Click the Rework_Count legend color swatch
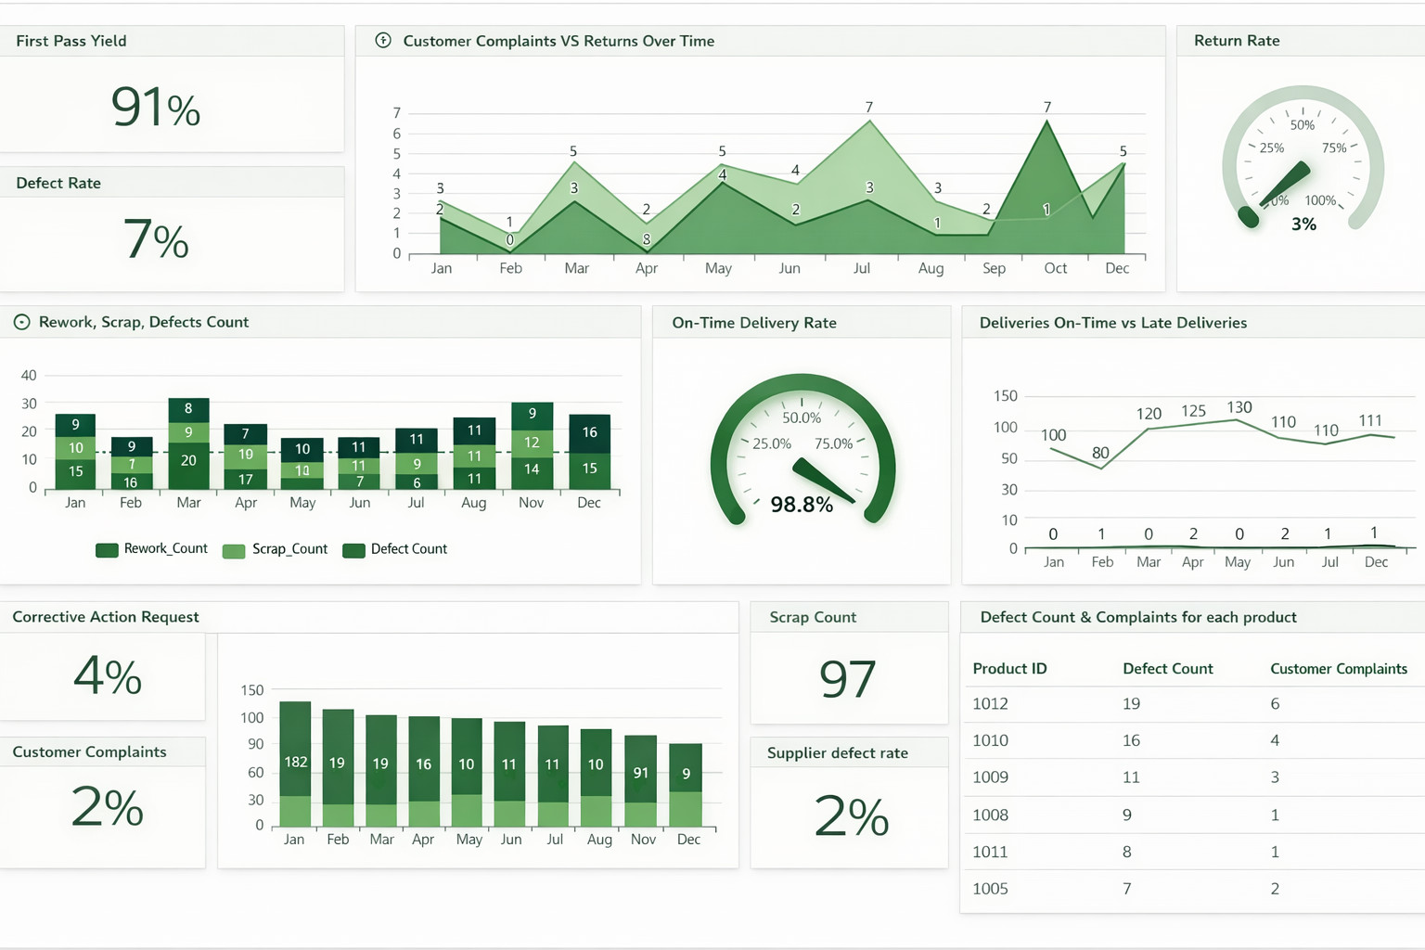 pos(107,550)
